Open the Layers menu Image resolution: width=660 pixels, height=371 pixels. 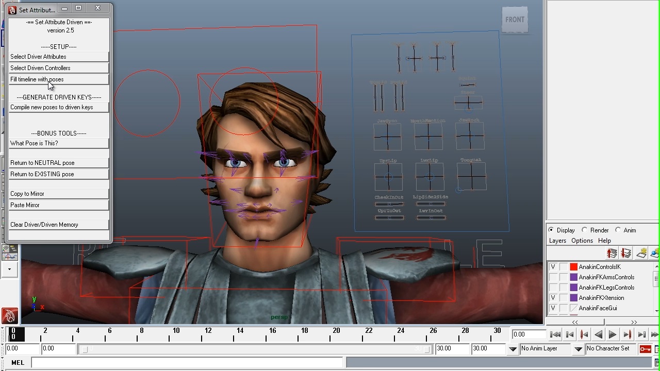[557, 241]
